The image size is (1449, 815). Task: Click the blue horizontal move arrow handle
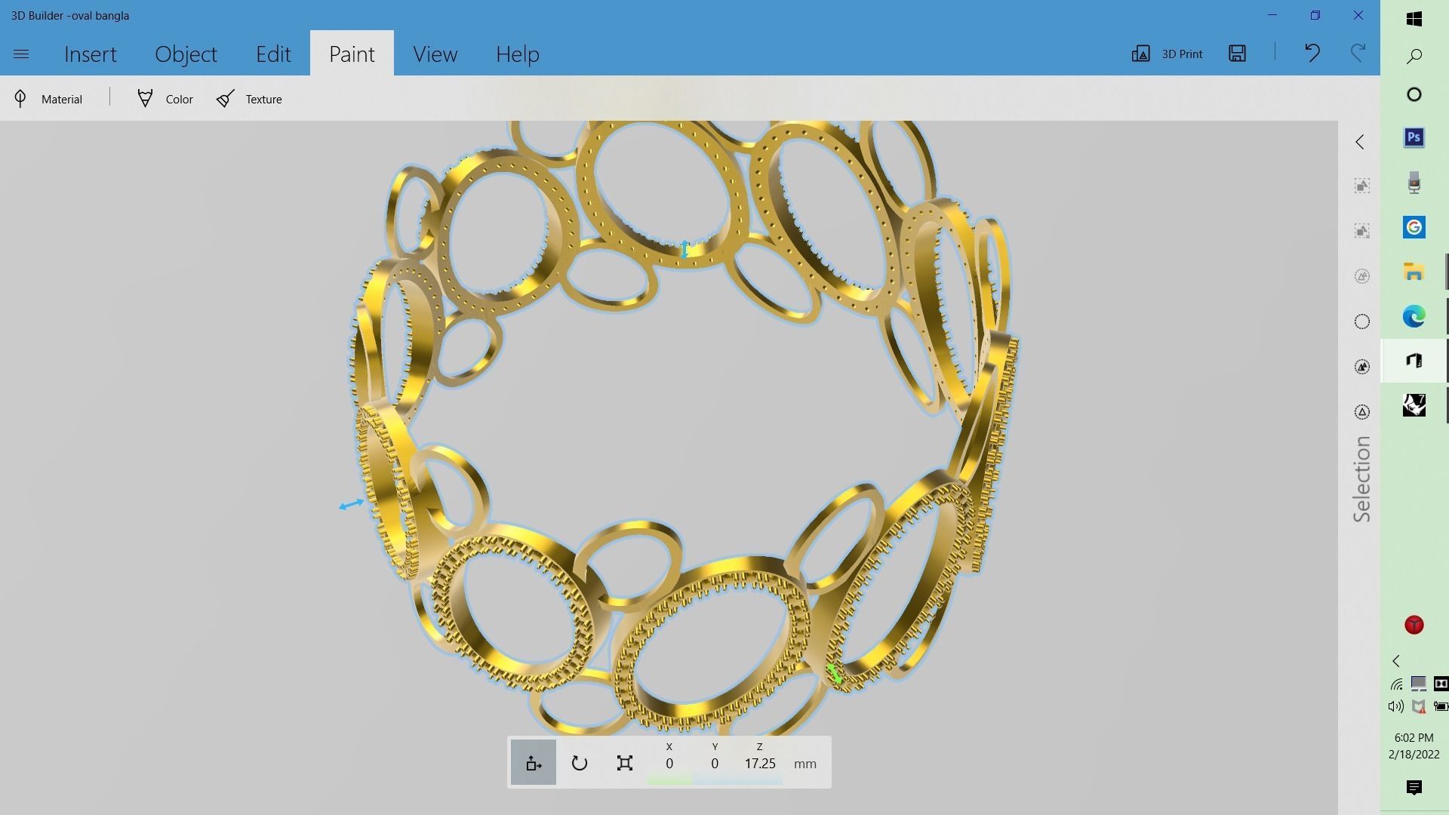352,504
